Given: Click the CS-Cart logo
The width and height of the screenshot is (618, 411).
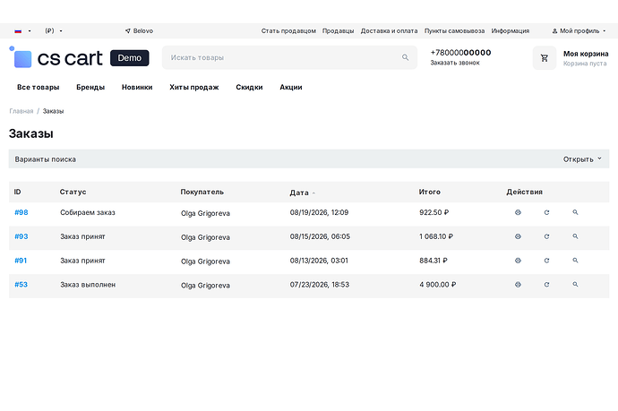Looking at the screenshot, I should pyautogui.click(x=56, y=58).
